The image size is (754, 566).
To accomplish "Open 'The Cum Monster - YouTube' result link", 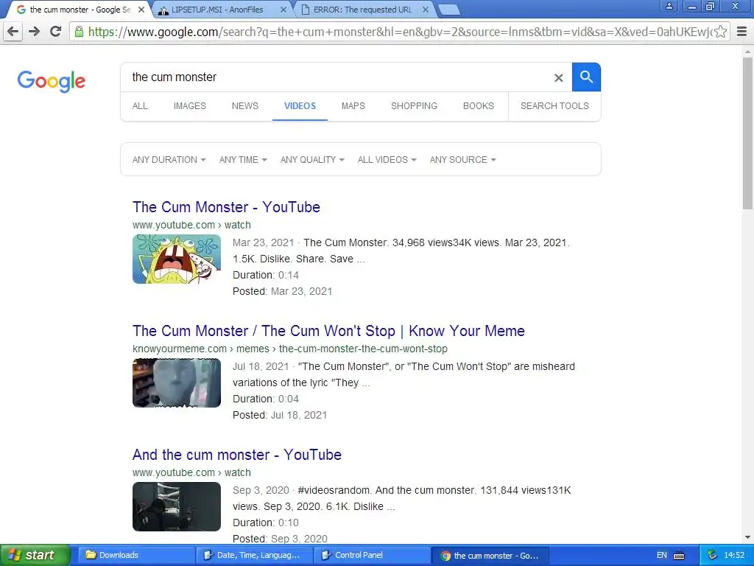I will 226,207.
